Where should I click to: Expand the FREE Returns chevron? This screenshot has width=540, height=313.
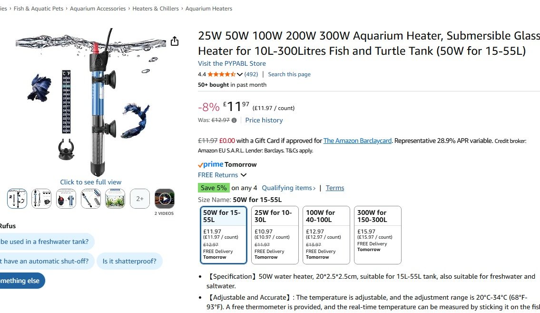(244, 175)
